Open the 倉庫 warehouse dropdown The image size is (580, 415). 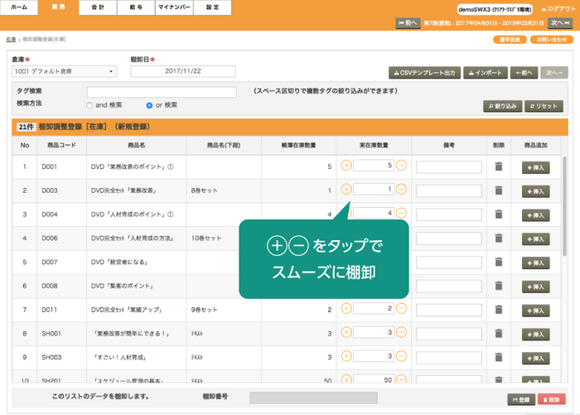pos(64,72)
